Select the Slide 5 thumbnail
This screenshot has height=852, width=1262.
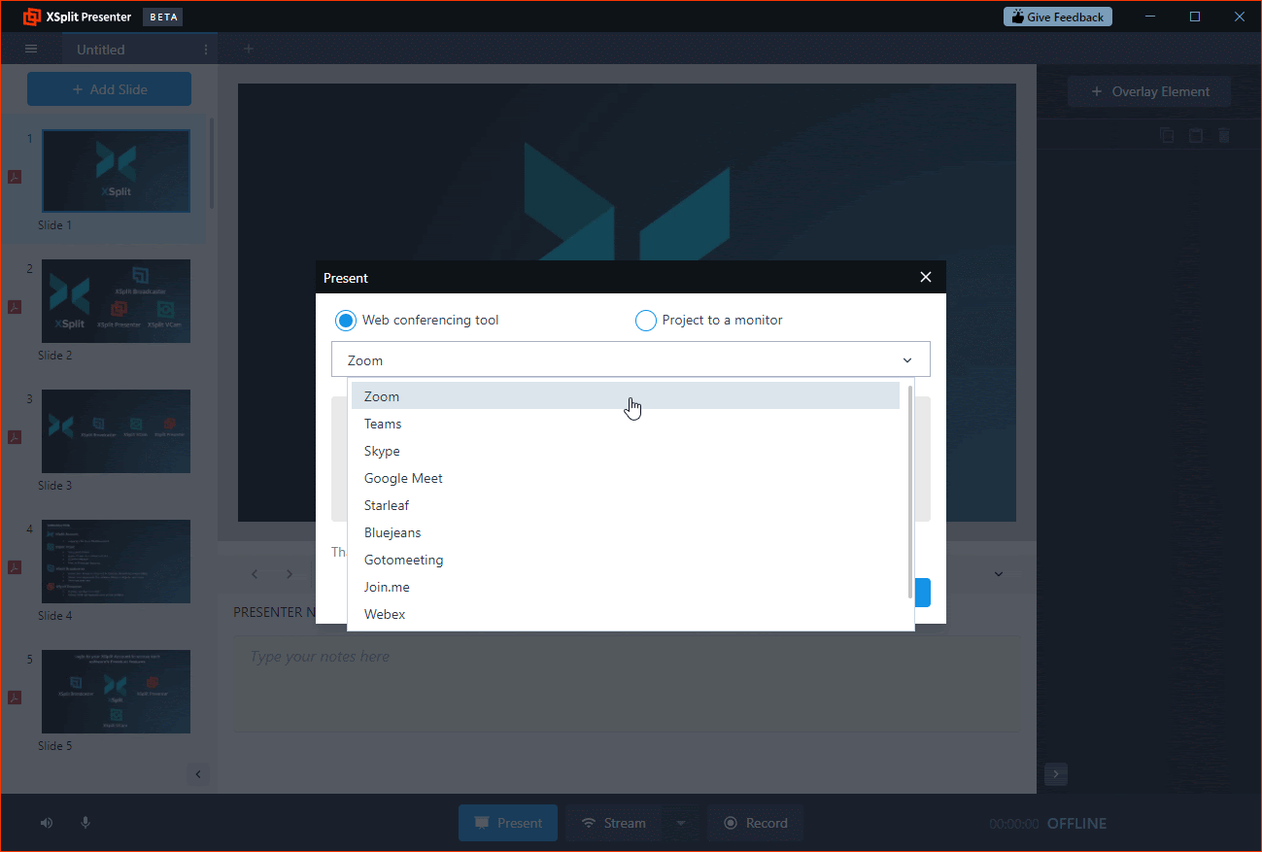pyautogui.click(x=116, y=692)
